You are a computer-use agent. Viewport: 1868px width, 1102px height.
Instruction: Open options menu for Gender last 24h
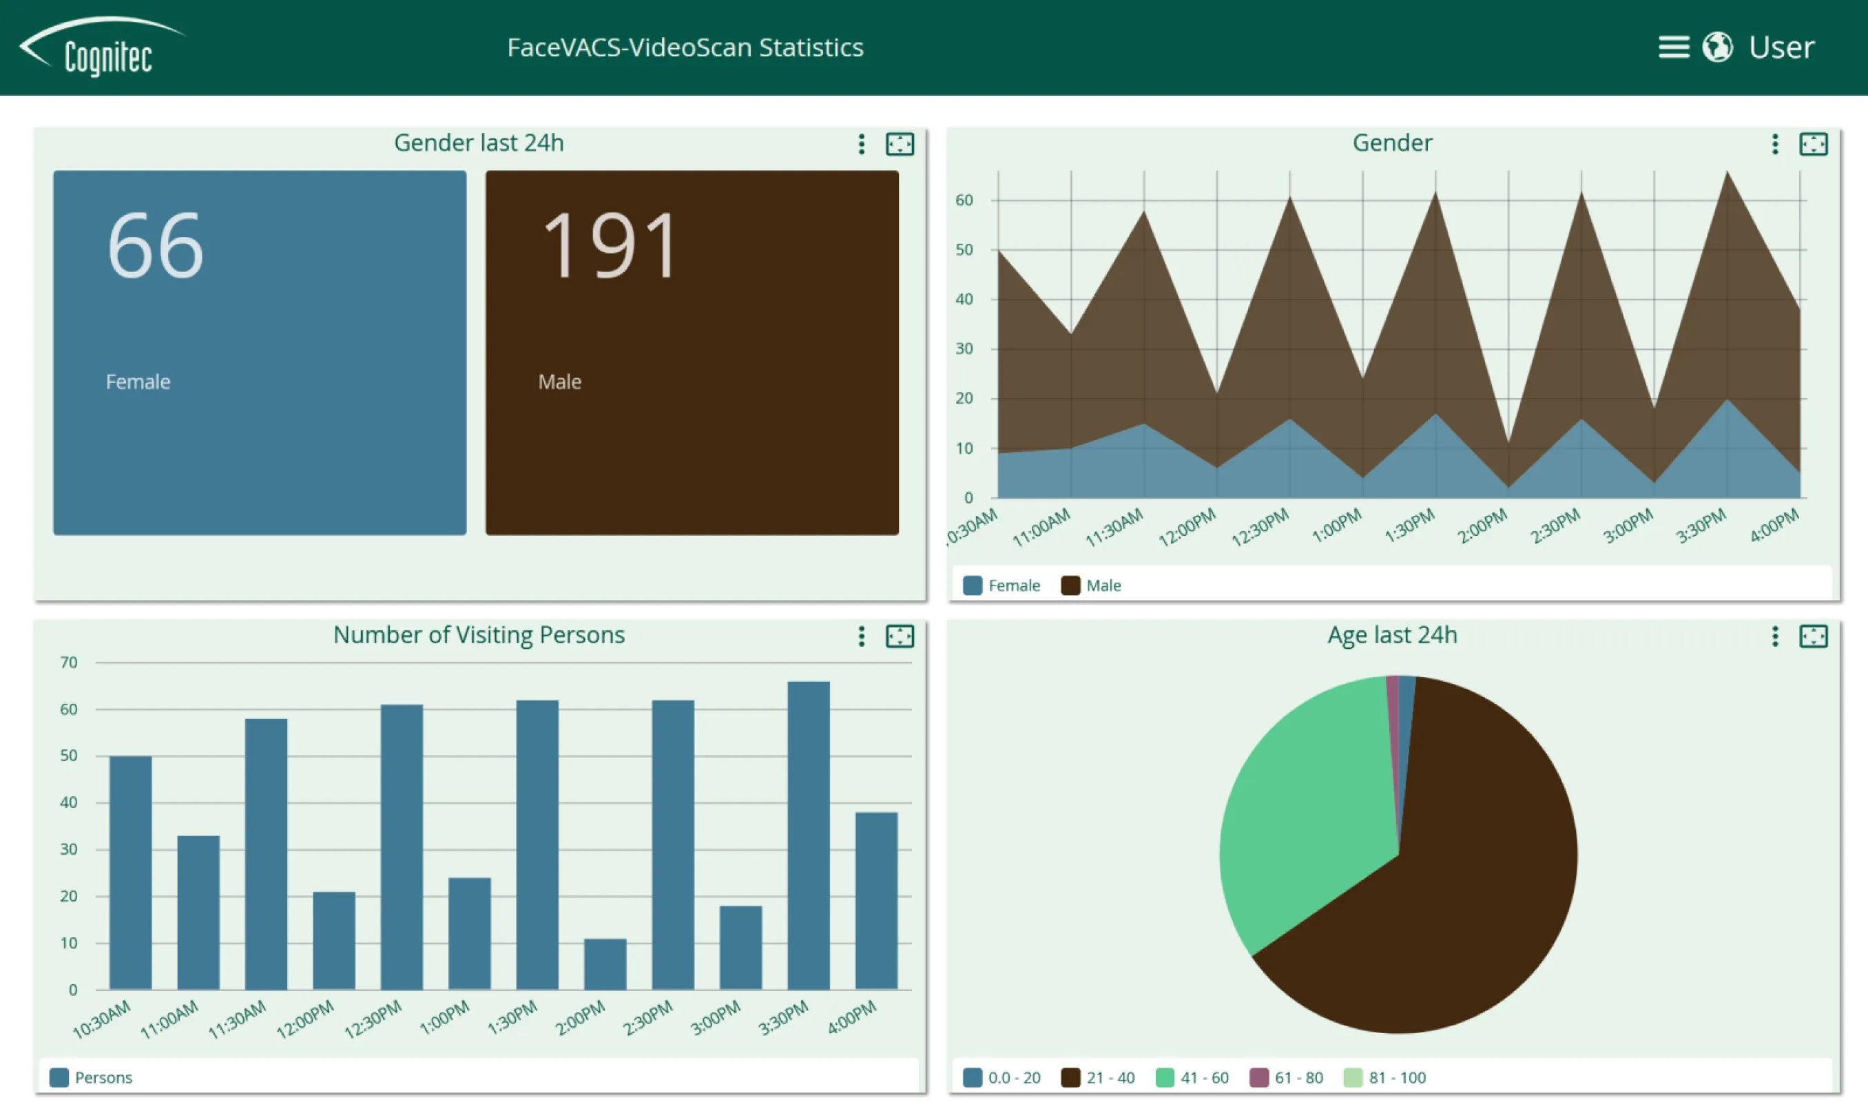pos(861,144)
